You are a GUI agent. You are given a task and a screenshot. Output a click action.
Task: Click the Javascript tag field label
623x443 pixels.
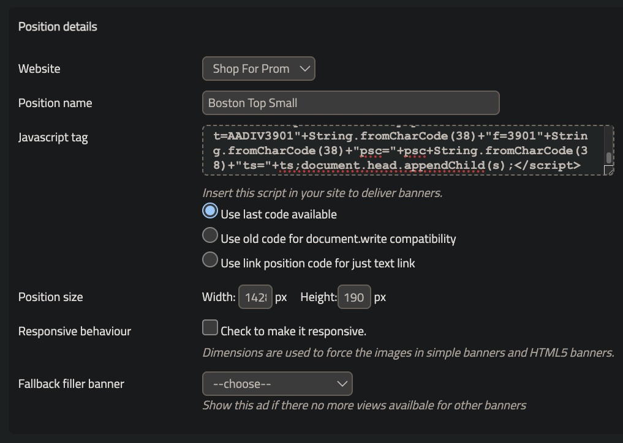coord(53,138)
